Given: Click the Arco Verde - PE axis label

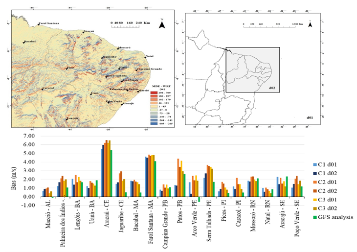Looking at the screenshot, I should click(x=194, y=219).
